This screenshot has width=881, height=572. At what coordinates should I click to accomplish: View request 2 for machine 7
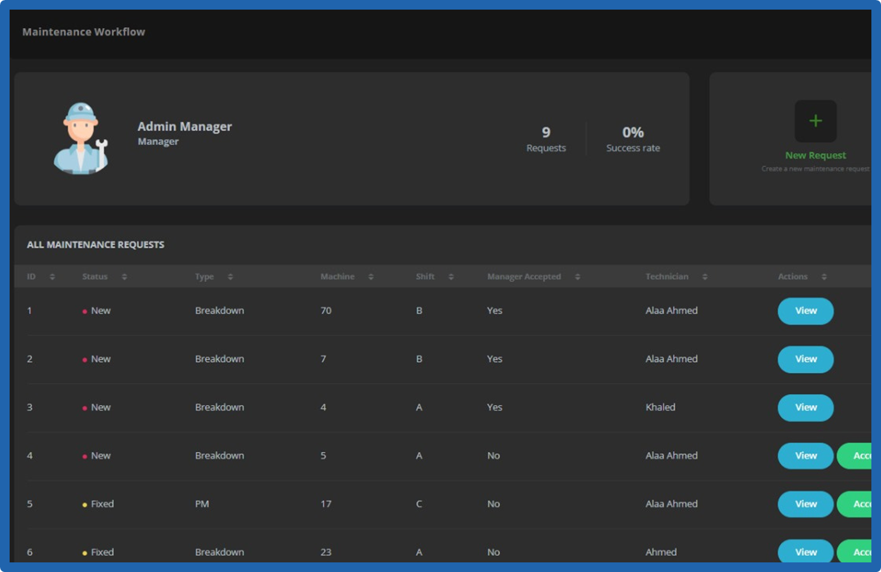(x=805, y=359)
